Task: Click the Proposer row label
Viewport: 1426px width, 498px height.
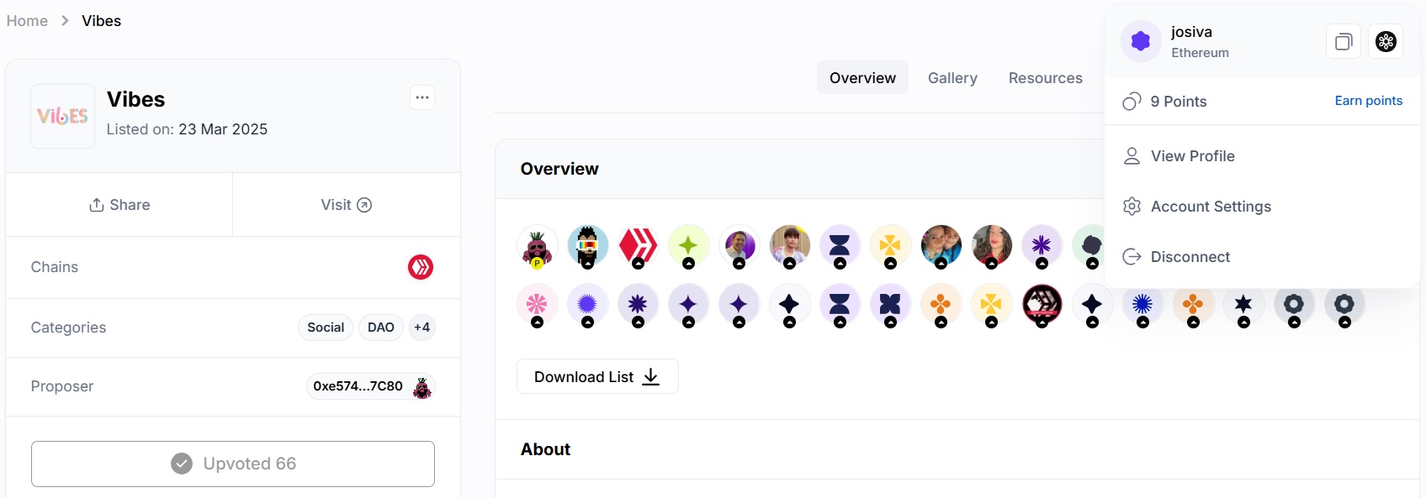Action: click(x=62, y=386)
